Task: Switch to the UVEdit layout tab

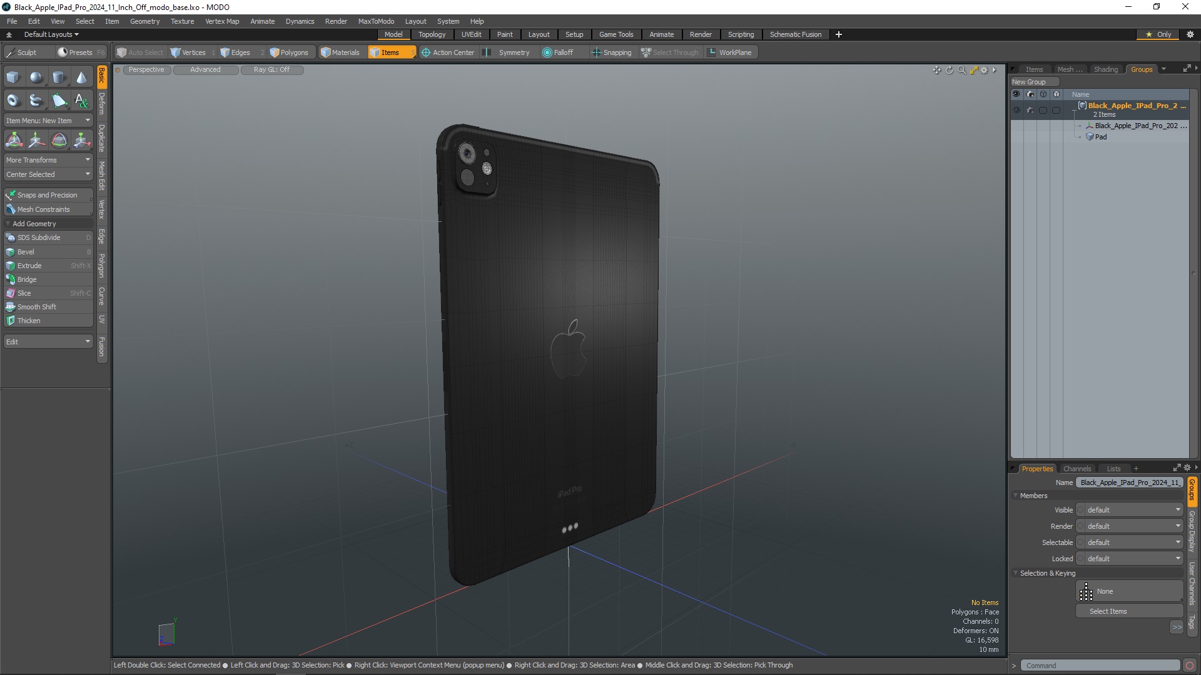Action: tap(471, 34)
